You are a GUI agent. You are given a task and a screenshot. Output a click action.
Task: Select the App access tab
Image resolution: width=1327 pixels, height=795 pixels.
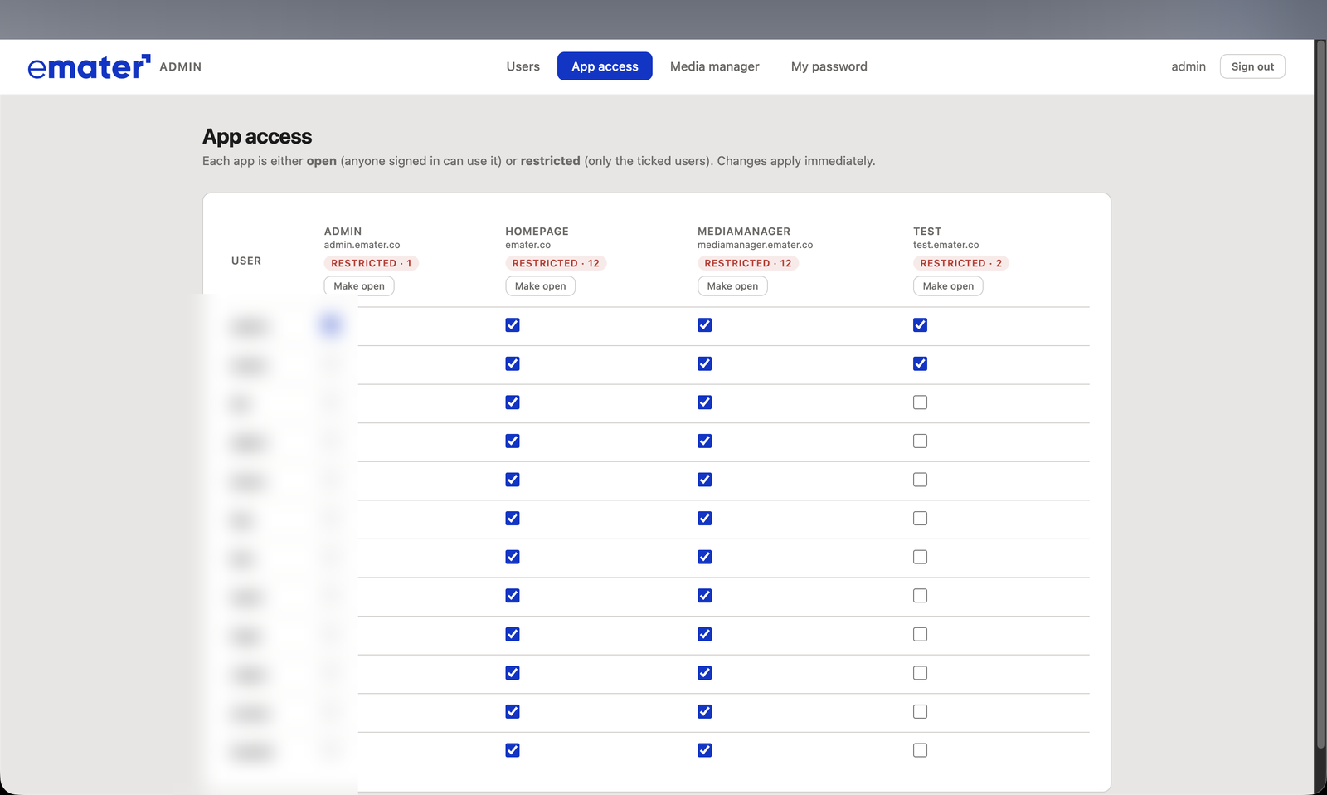pos(605,66)
